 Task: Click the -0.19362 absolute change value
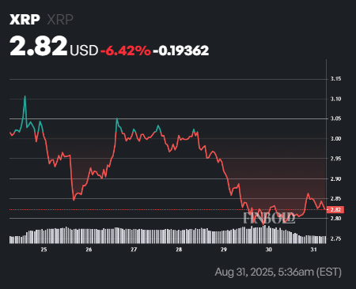tap(181, 51)
